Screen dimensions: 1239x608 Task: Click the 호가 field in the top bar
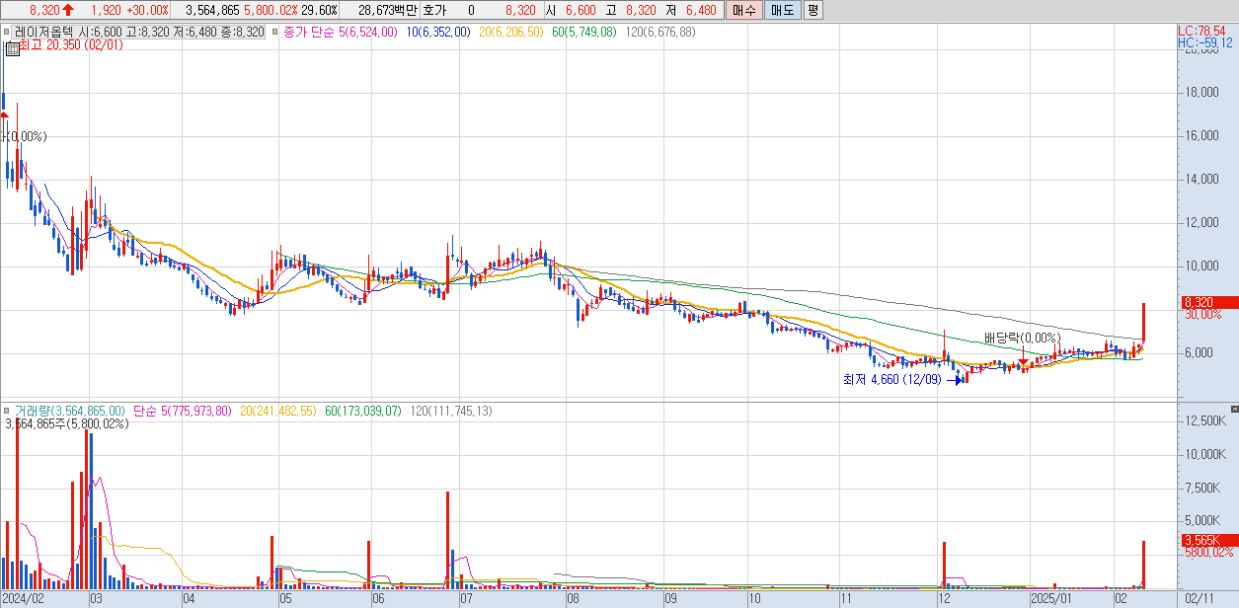434,10
